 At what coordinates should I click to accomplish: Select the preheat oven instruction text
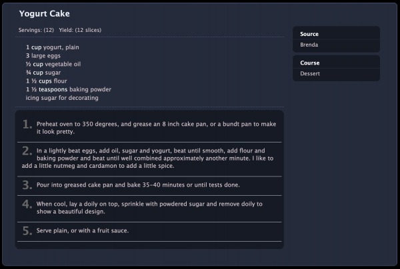[x=157, y=128]
